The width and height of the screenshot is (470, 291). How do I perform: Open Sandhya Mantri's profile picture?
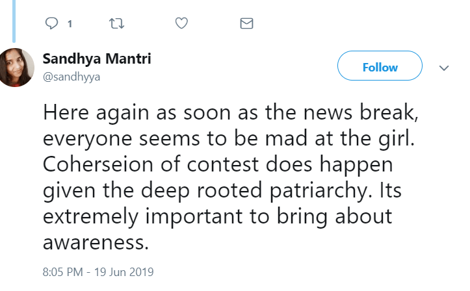(x=16, y=67)
